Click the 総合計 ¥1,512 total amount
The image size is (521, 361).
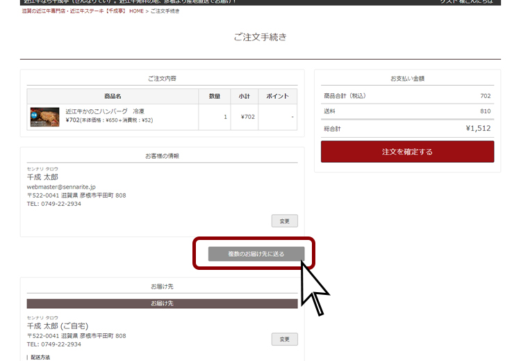478,129
